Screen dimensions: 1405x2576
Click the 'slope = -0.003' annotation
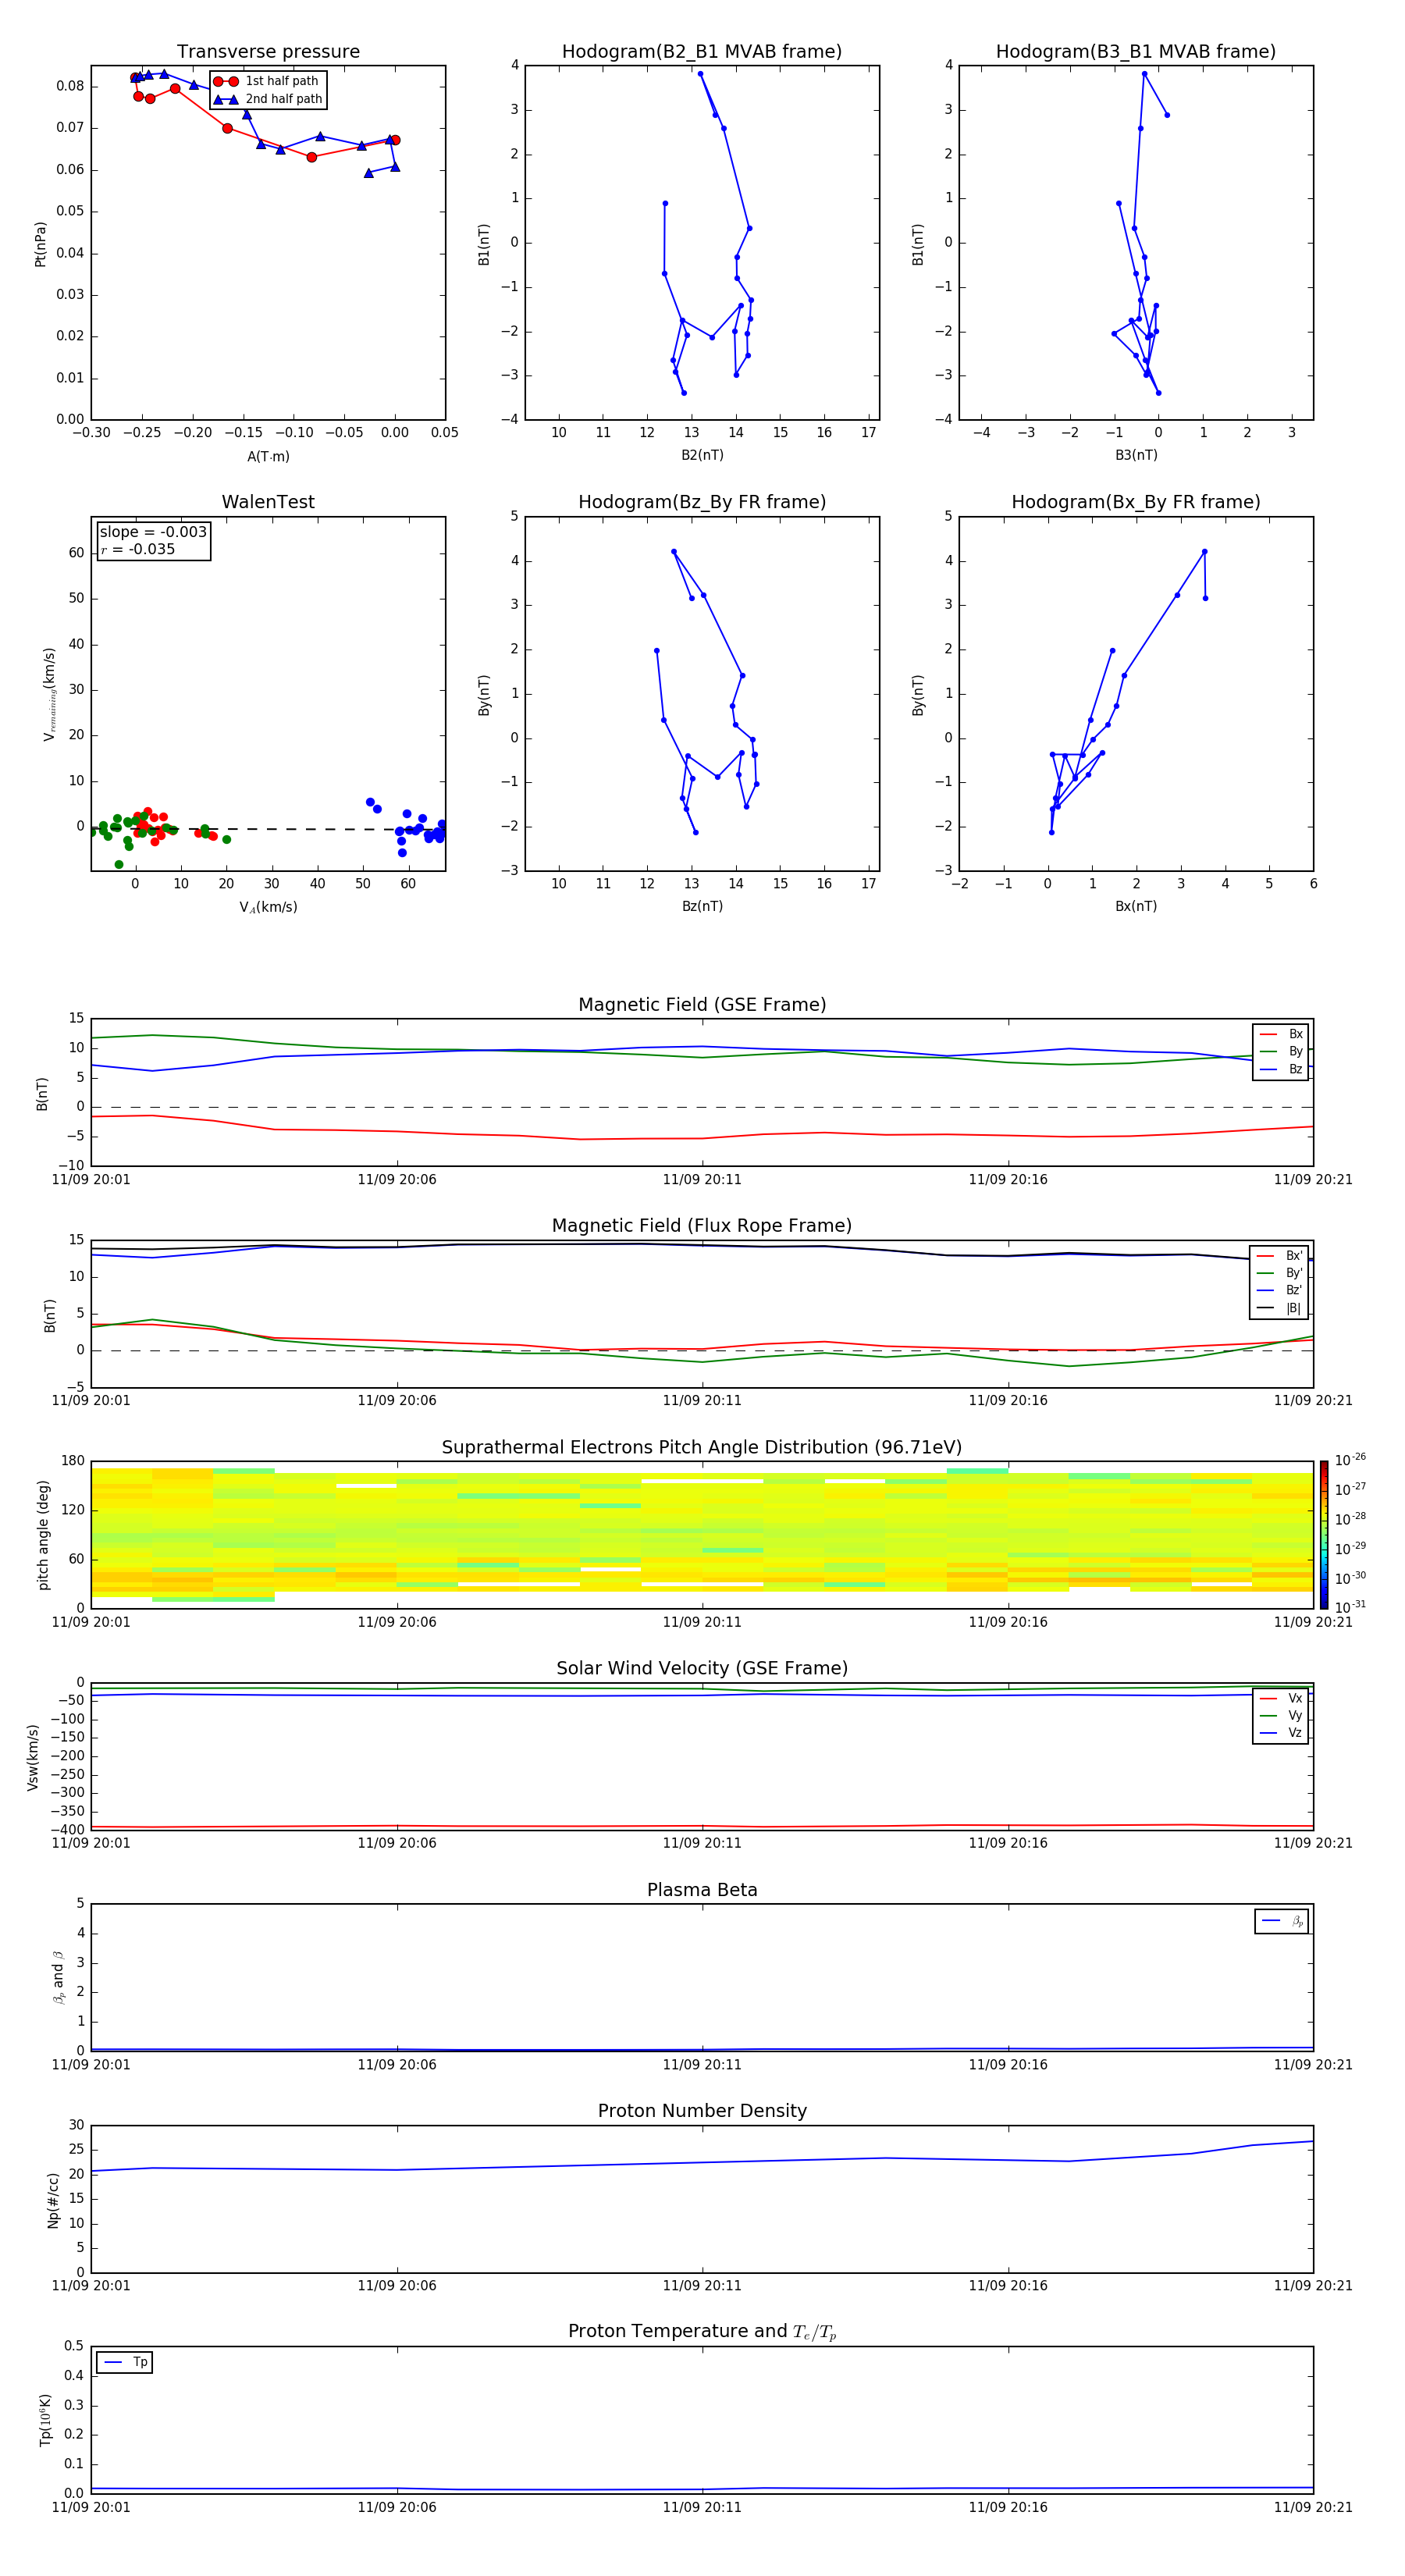pyautogui.click(x=153, y=532)
